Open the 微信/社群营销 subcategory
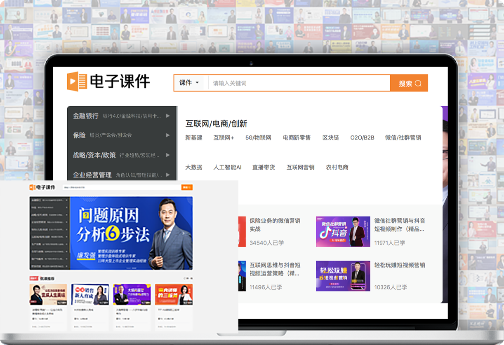Viewport: 504px width, 345px height. coord(403,138)
